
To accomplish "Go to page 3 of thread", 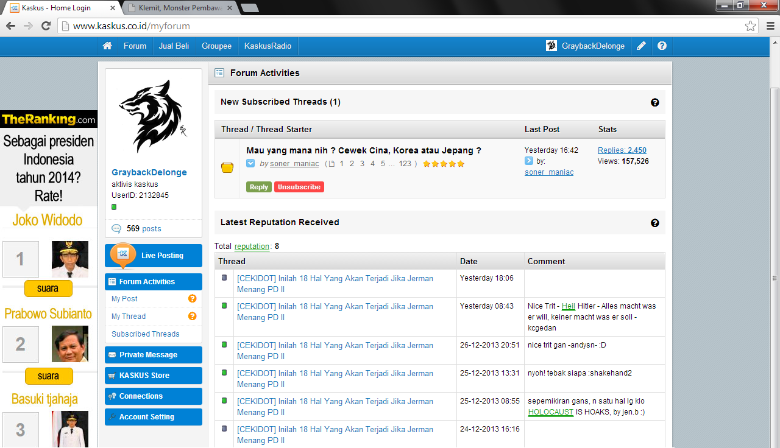I will tap(362, 164).
